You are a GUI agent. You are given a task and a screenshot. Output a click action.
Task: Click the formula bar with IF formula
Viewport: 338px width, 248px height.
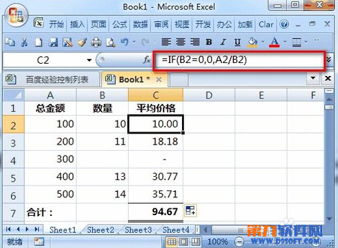239,60
